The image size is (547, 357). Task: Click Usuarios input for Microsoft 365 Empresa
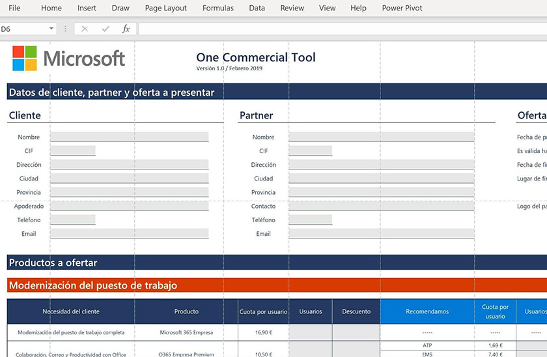[x=311, y=332]
